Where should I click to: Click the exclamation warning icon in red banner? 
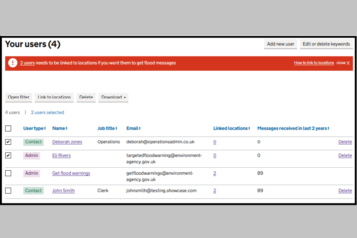click(13, 63)
